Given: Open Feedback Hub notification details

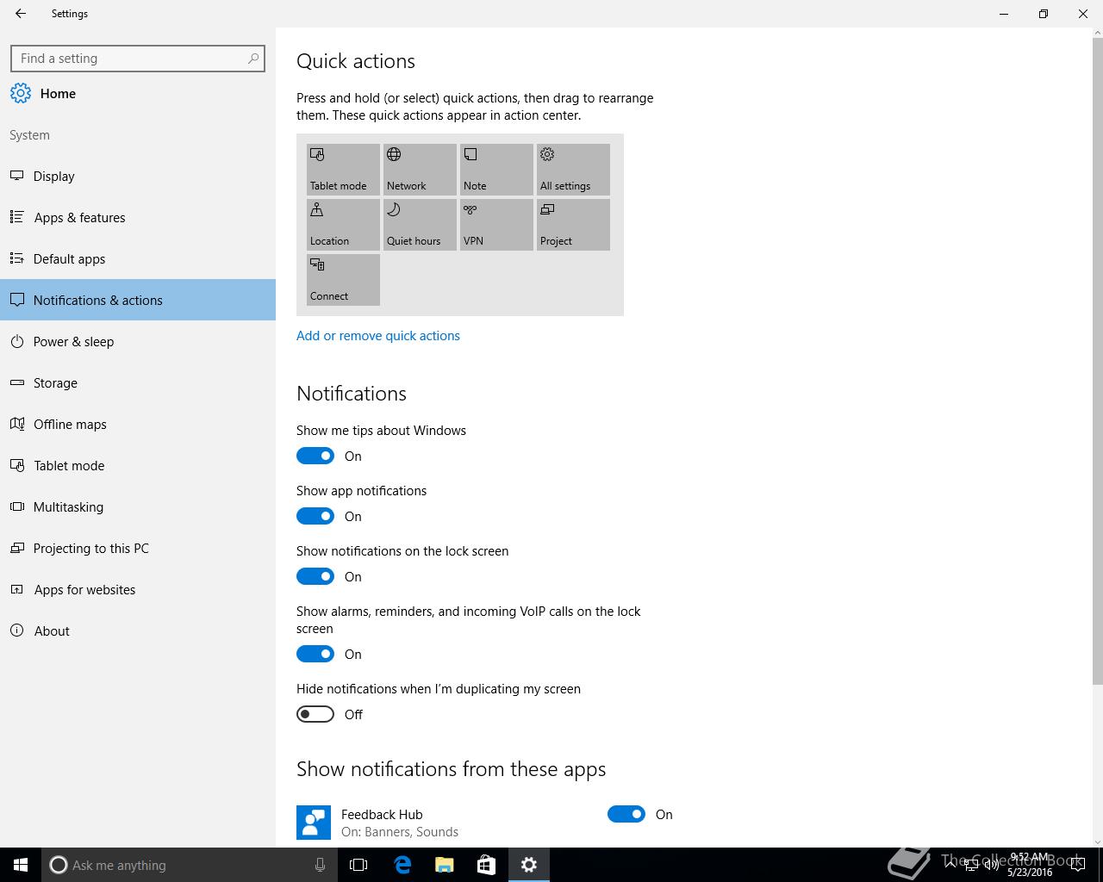Looking at the screenshot, I should pyautogui.click(x=400, y=823).
